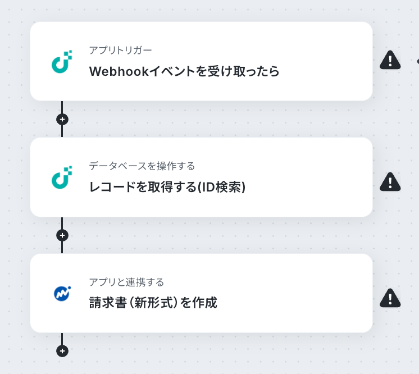This screenshot has height=374, width=419.
Task: Click the blue MoneyForward icon on 請求書 card
Action: [x=62, y=293]
